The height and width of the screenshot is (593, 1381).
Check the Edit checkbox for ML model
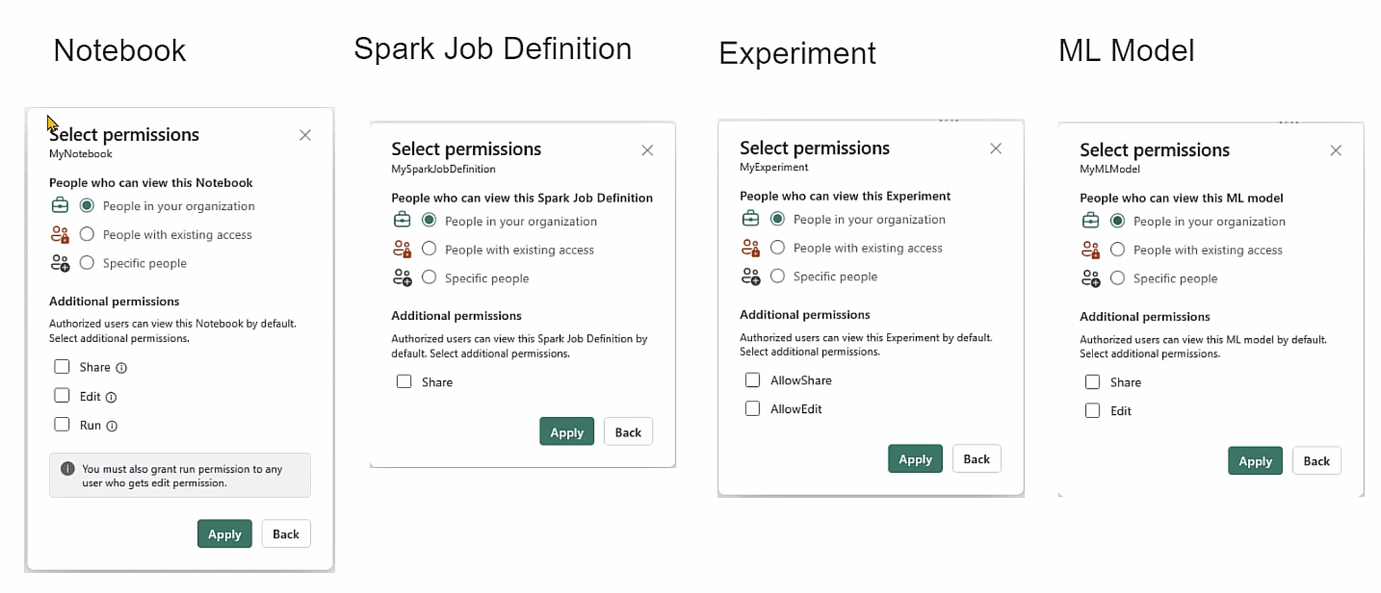(x=1092, y=411)
